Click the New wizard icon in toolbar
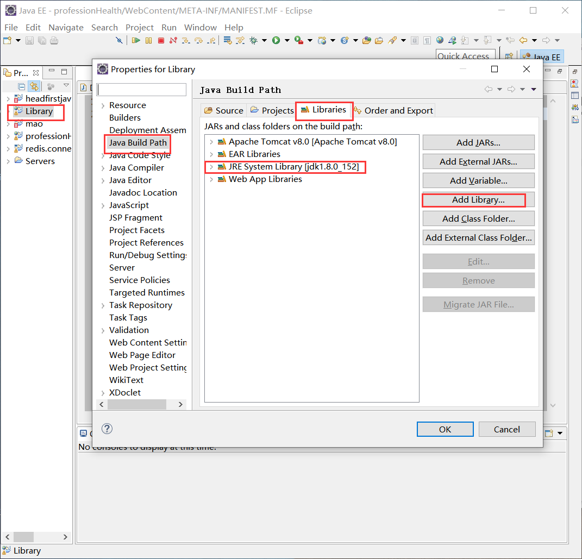 [8, 40]
